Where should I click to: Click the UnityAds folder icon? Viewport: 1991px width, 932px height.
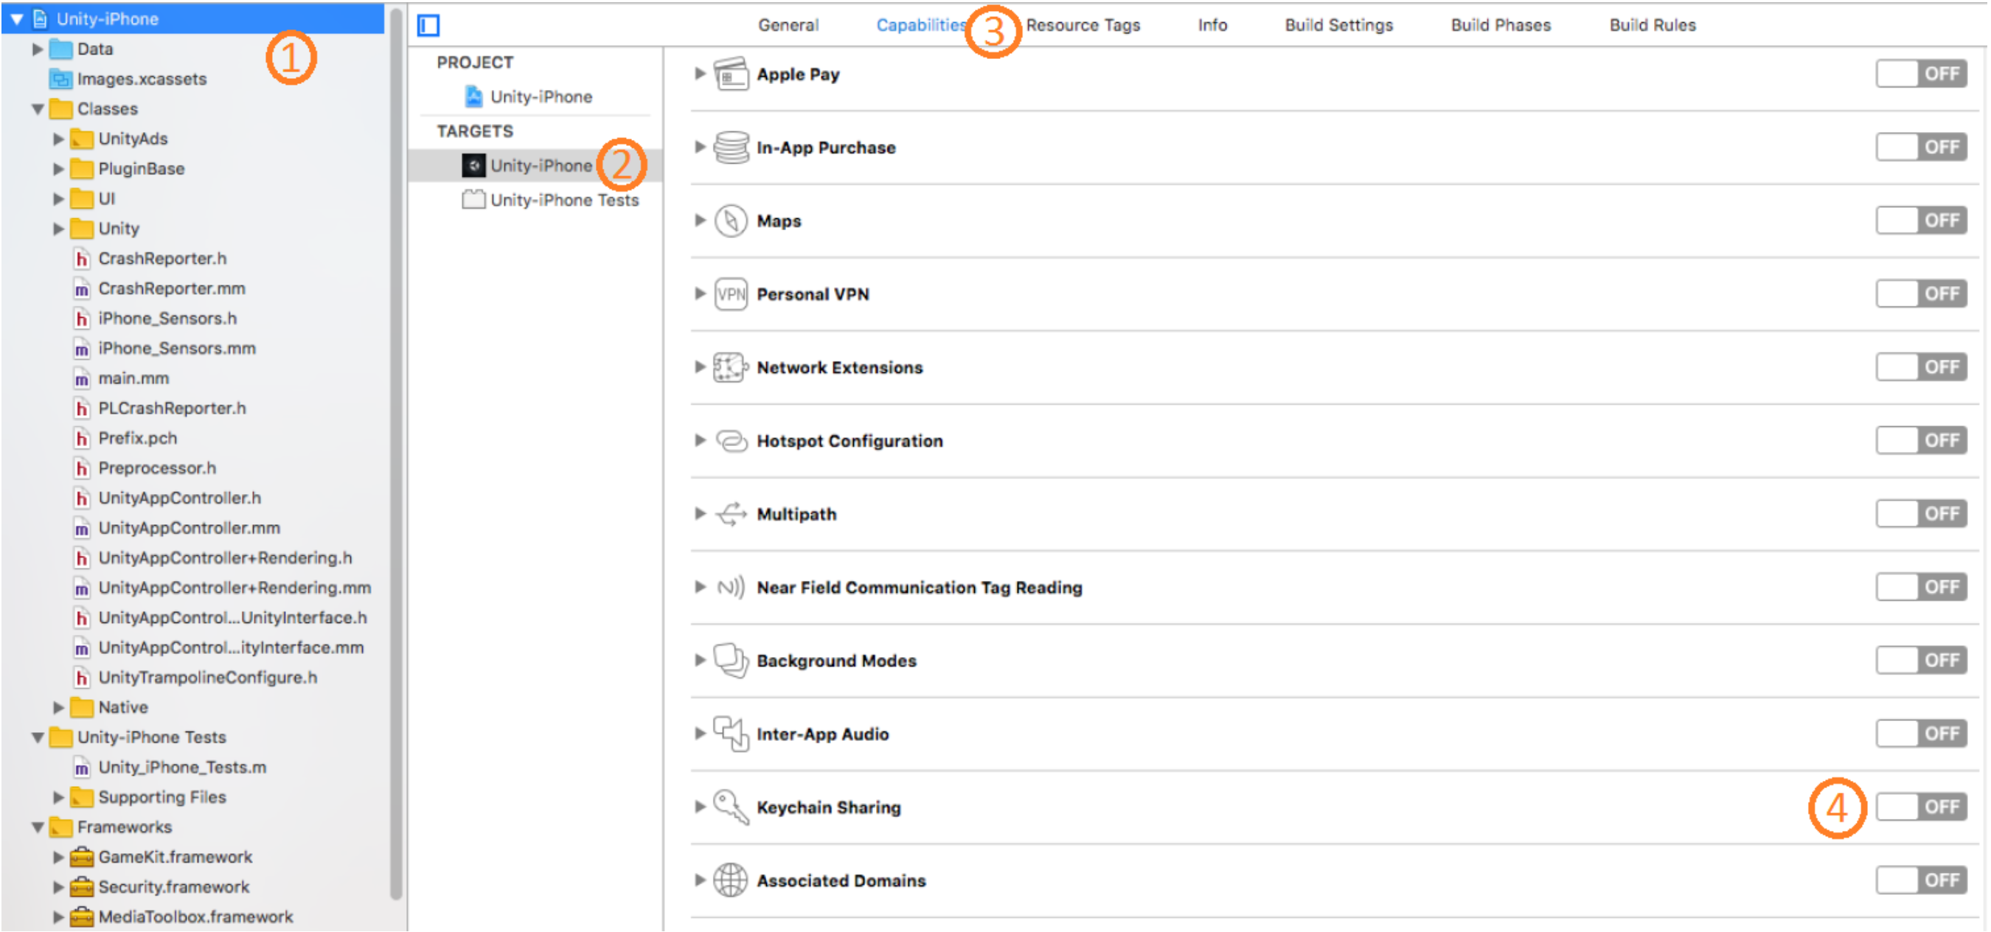[82, 139]
